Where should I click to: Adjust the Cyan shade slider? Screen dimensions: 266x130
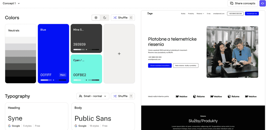(x=86, y=80)
